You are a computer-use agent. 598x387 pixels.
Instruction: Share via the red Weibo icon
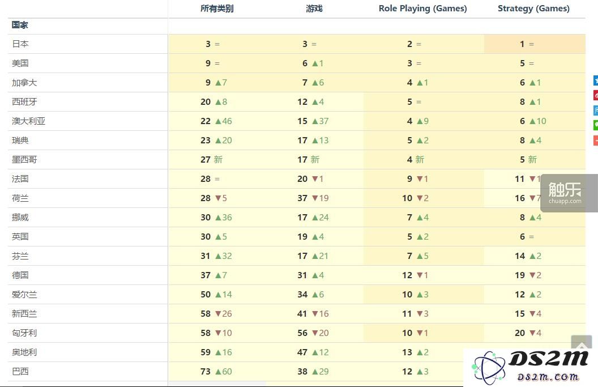596,95
